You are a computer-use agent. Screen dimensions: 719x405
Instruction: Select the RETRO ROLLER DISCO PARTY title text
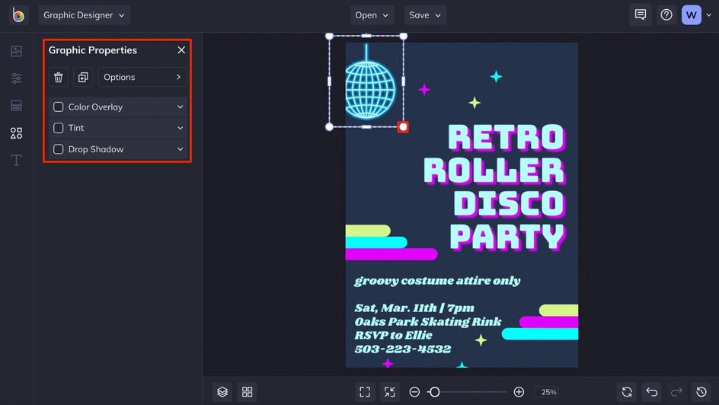pyautogui.click(x=495, y=187)
